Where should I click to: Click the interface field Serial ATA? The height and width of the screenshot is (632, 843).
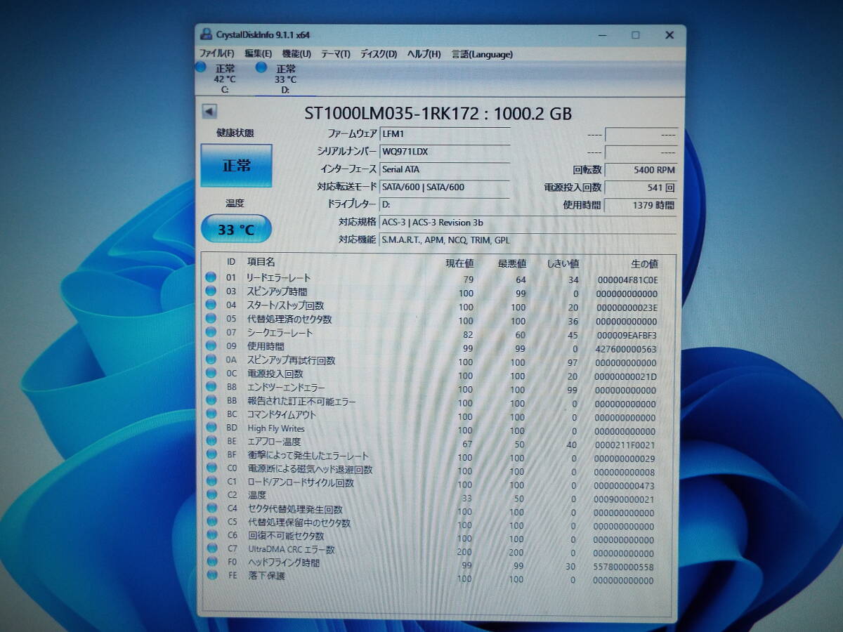(x=445, y=169)
